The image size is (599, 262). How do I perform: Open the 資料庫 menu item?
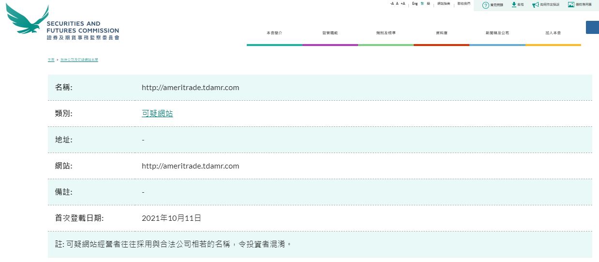441,33
